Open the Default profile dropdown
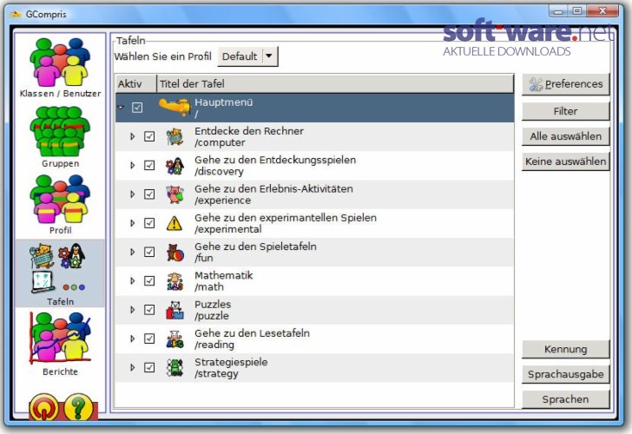The image size is (632, 434). click(247, 56)
